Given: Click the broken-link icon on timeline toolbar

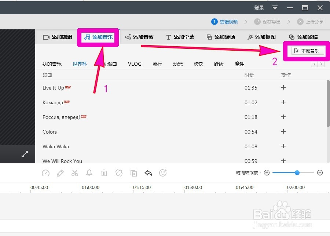Looking at the screenshot, I should click(x=119, y=173).
